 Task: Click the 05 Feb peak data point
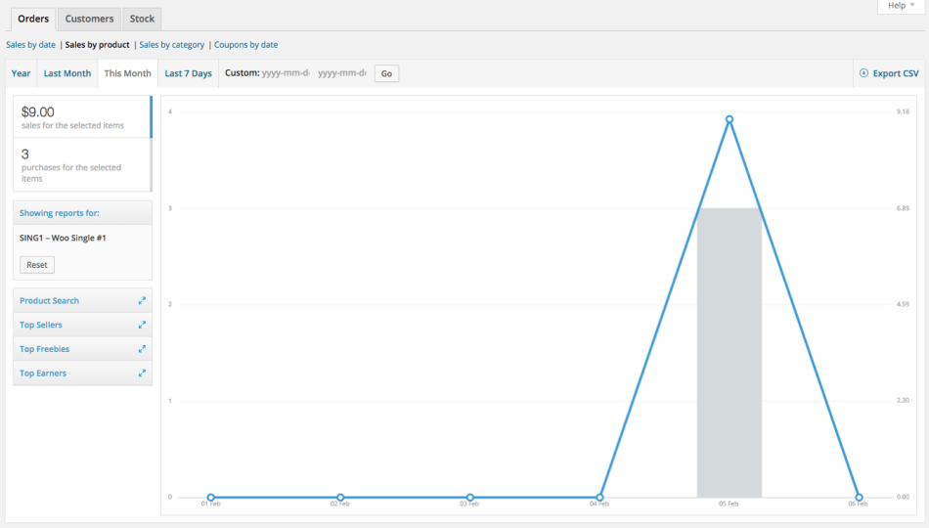[x=730, y=119]
